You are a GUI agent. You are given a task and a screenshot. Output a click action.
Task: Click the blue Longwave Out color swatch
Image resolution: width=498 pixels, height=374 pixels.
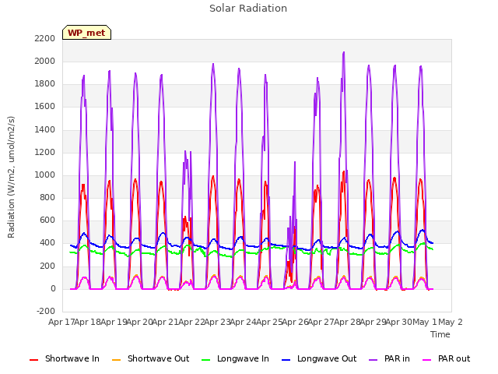tap(286, 360)
